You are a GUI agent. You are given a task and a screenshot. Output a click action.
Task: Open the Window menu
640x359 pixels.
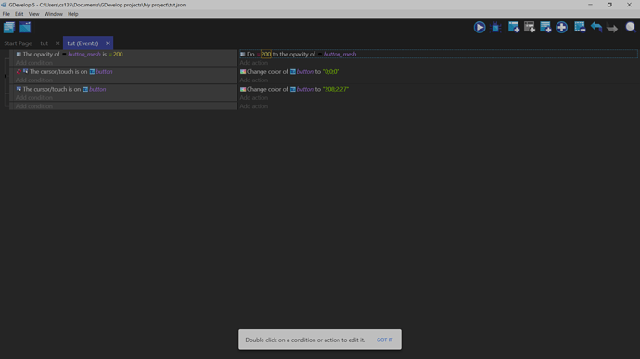pos(54,14)
